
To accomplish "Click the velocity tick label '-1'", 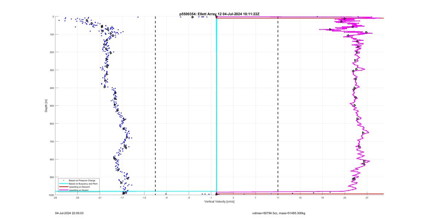I will point(211,198).
